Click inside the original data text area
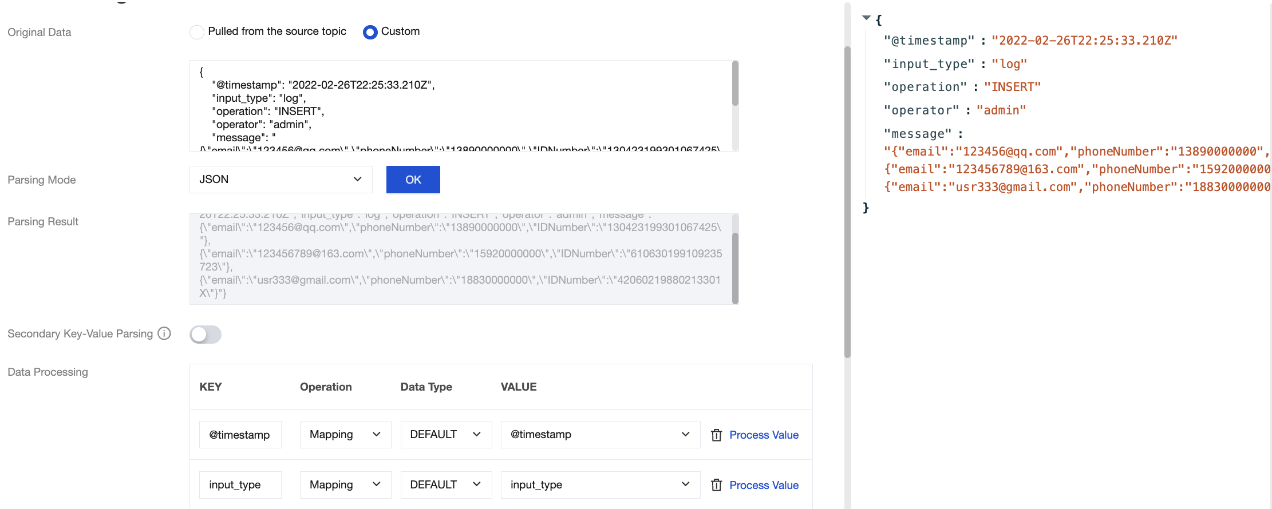 coord(458,106)
